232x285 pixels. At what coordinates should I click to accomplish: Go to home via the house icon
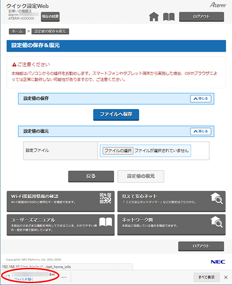pos(154,17)
